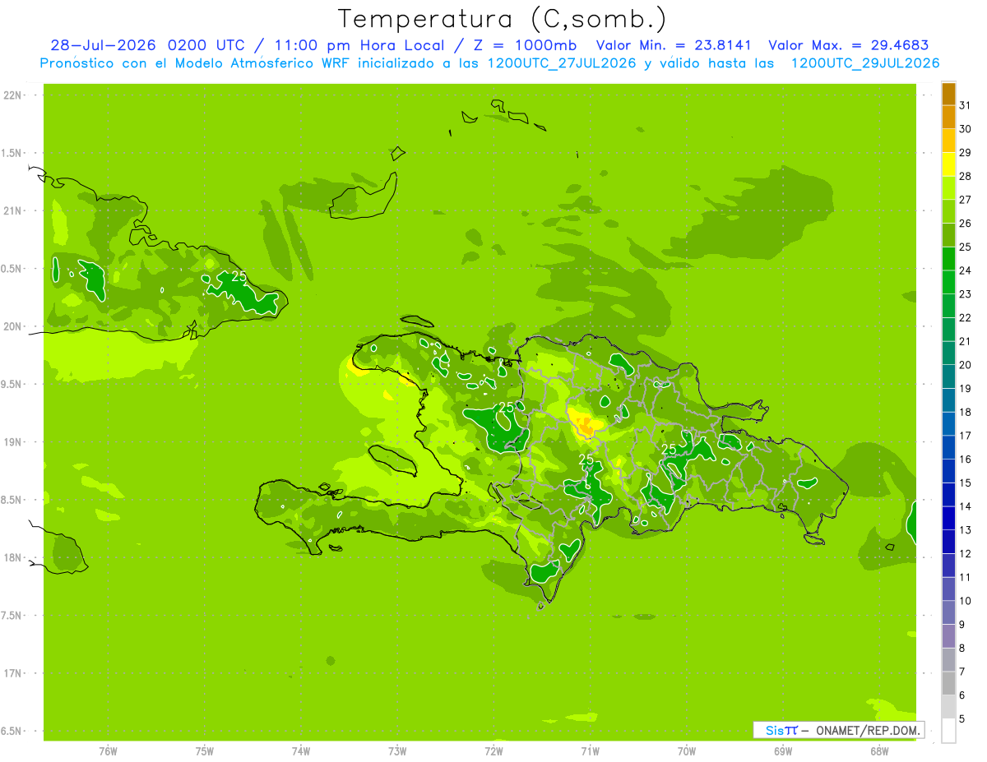Click the 19N latitude label
987x762 pixels.
(x=12, y=442)
